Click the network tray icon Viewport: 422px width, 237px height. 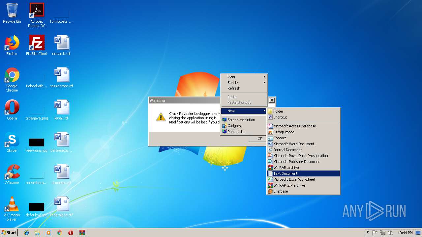coord(383,233)
